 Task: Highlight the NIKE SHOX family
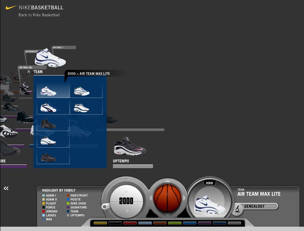(x=76, y=203)
